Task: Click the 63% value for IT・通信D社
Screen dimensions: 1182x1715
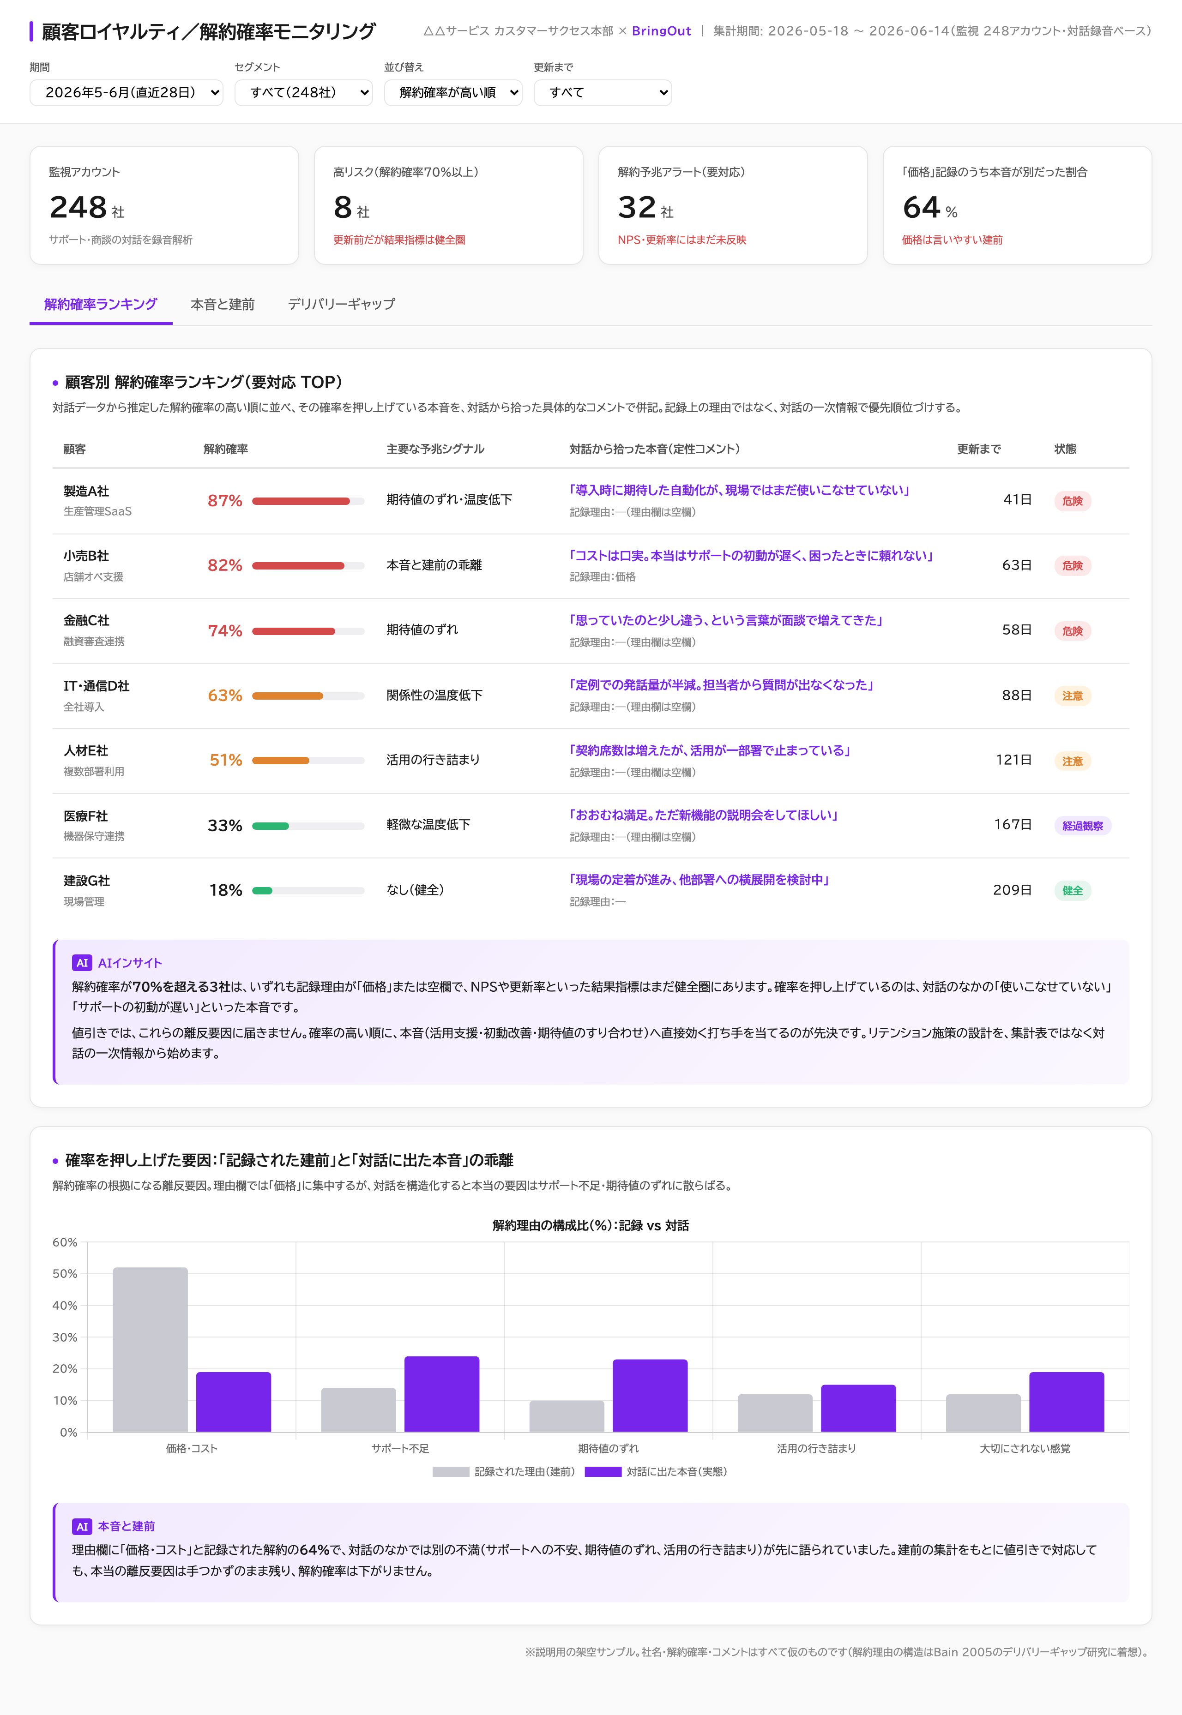Action: (x=224, y=696)
